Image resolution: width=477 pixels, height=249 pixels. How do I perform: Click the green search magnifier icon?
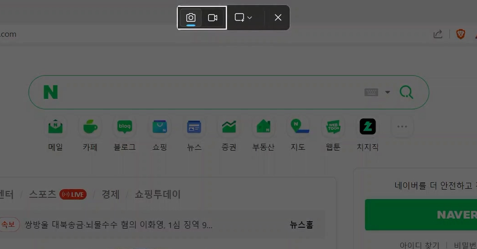[x=406, y=92]
